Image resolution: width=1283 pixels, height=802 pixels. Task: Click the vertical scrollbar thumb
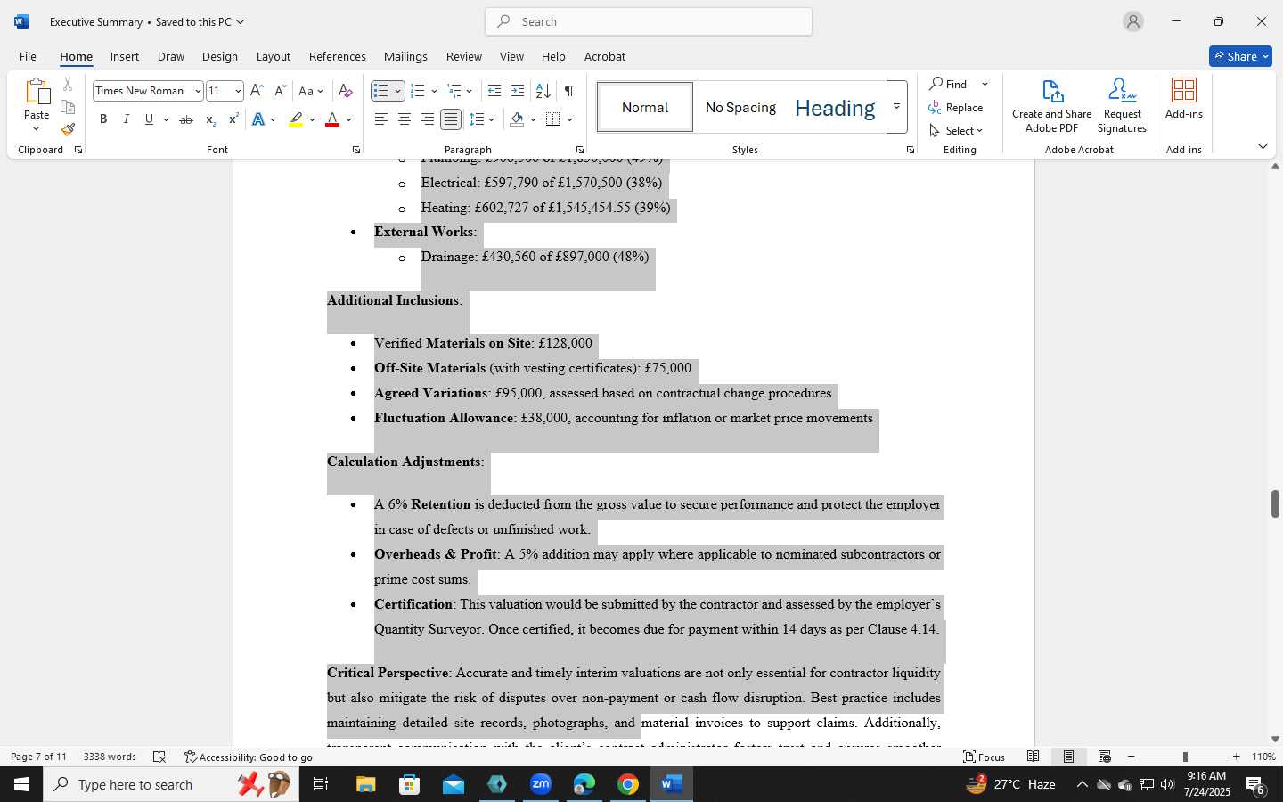pos(1275,503)
